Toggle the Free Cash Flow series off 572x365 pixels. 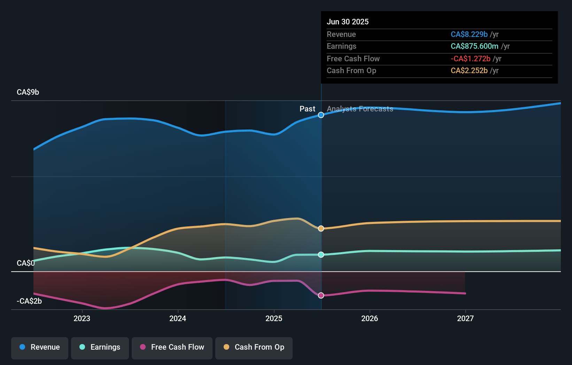click(172, 348)
